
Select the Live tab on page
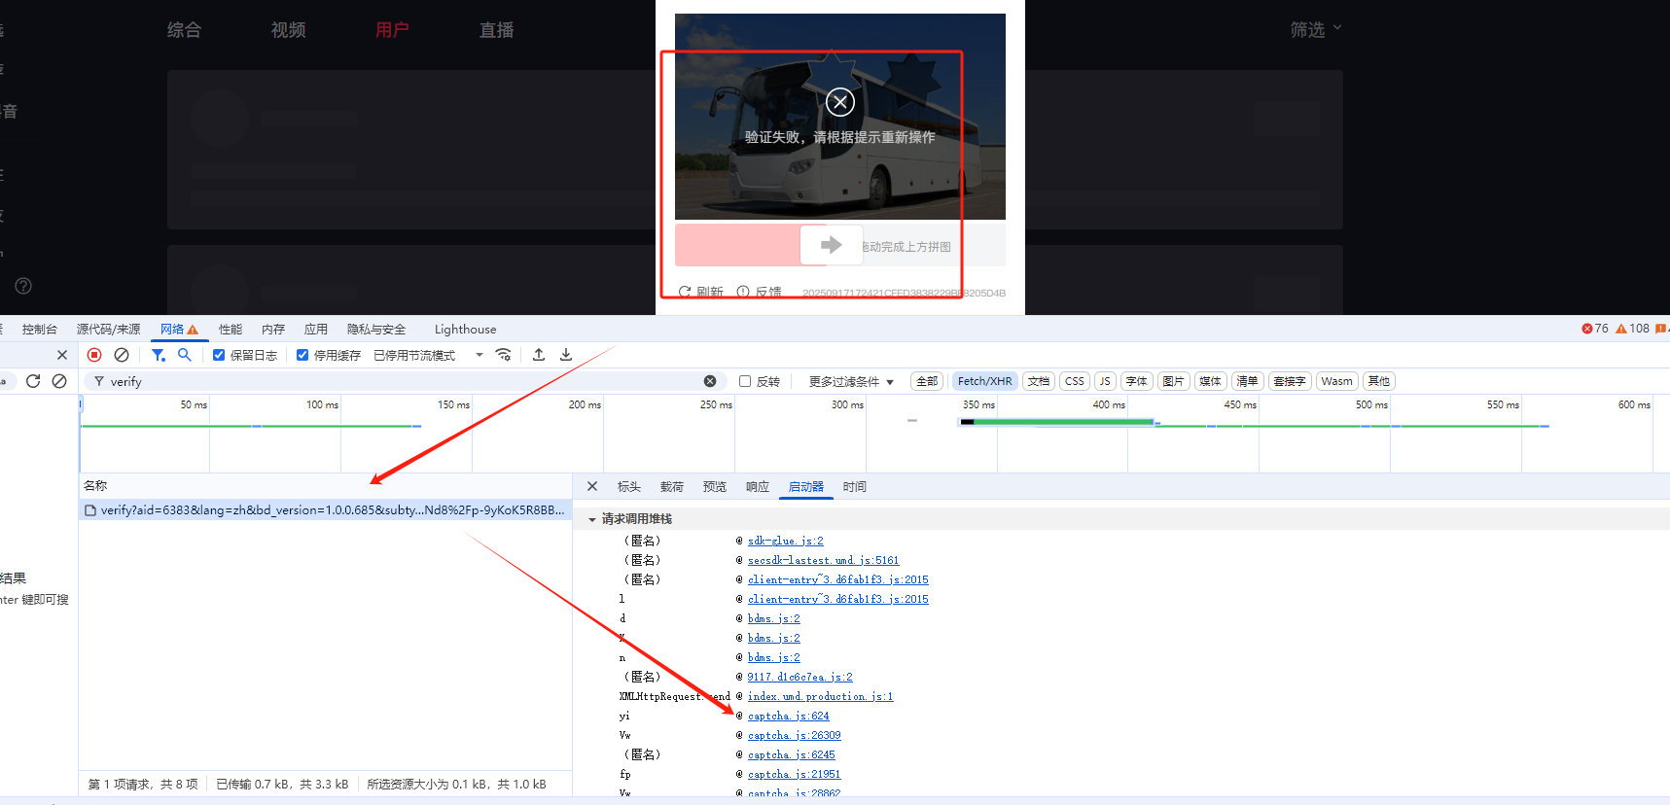pyautogui.click(x=496, y=30)
